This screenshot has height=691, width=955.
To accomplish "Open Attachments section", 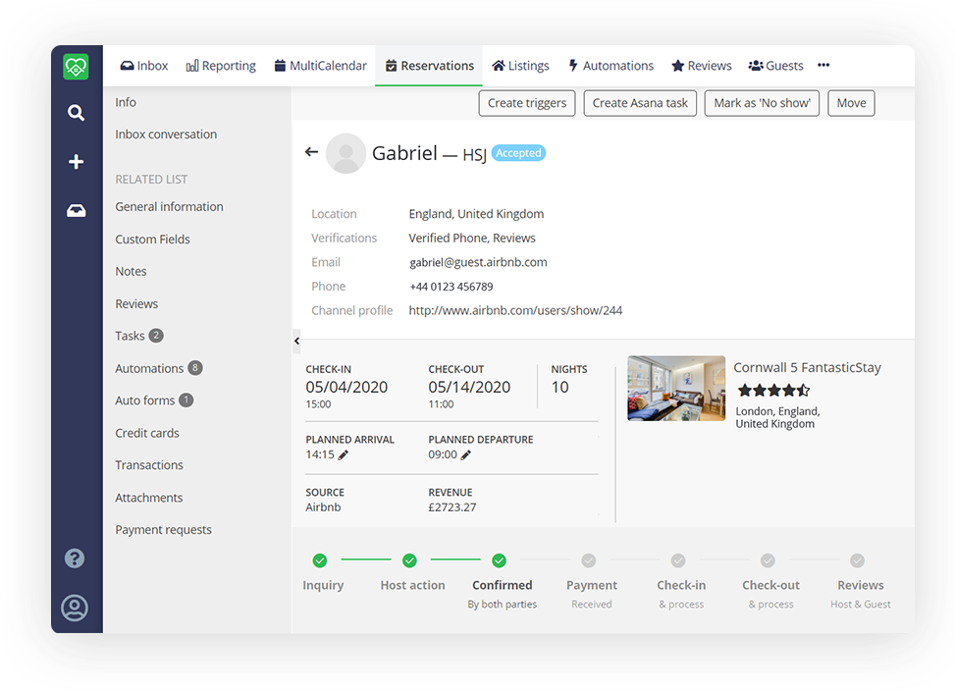I will point(148,498).
